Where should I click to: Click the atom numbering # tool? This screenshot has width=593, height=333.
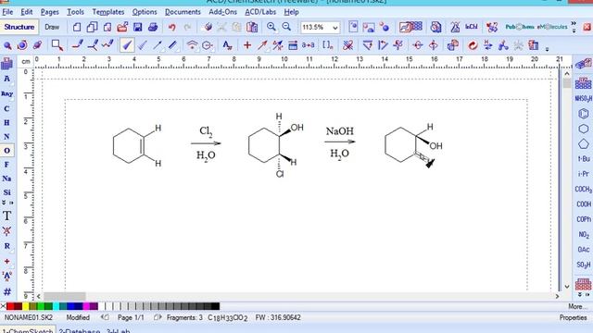(6, 291)
